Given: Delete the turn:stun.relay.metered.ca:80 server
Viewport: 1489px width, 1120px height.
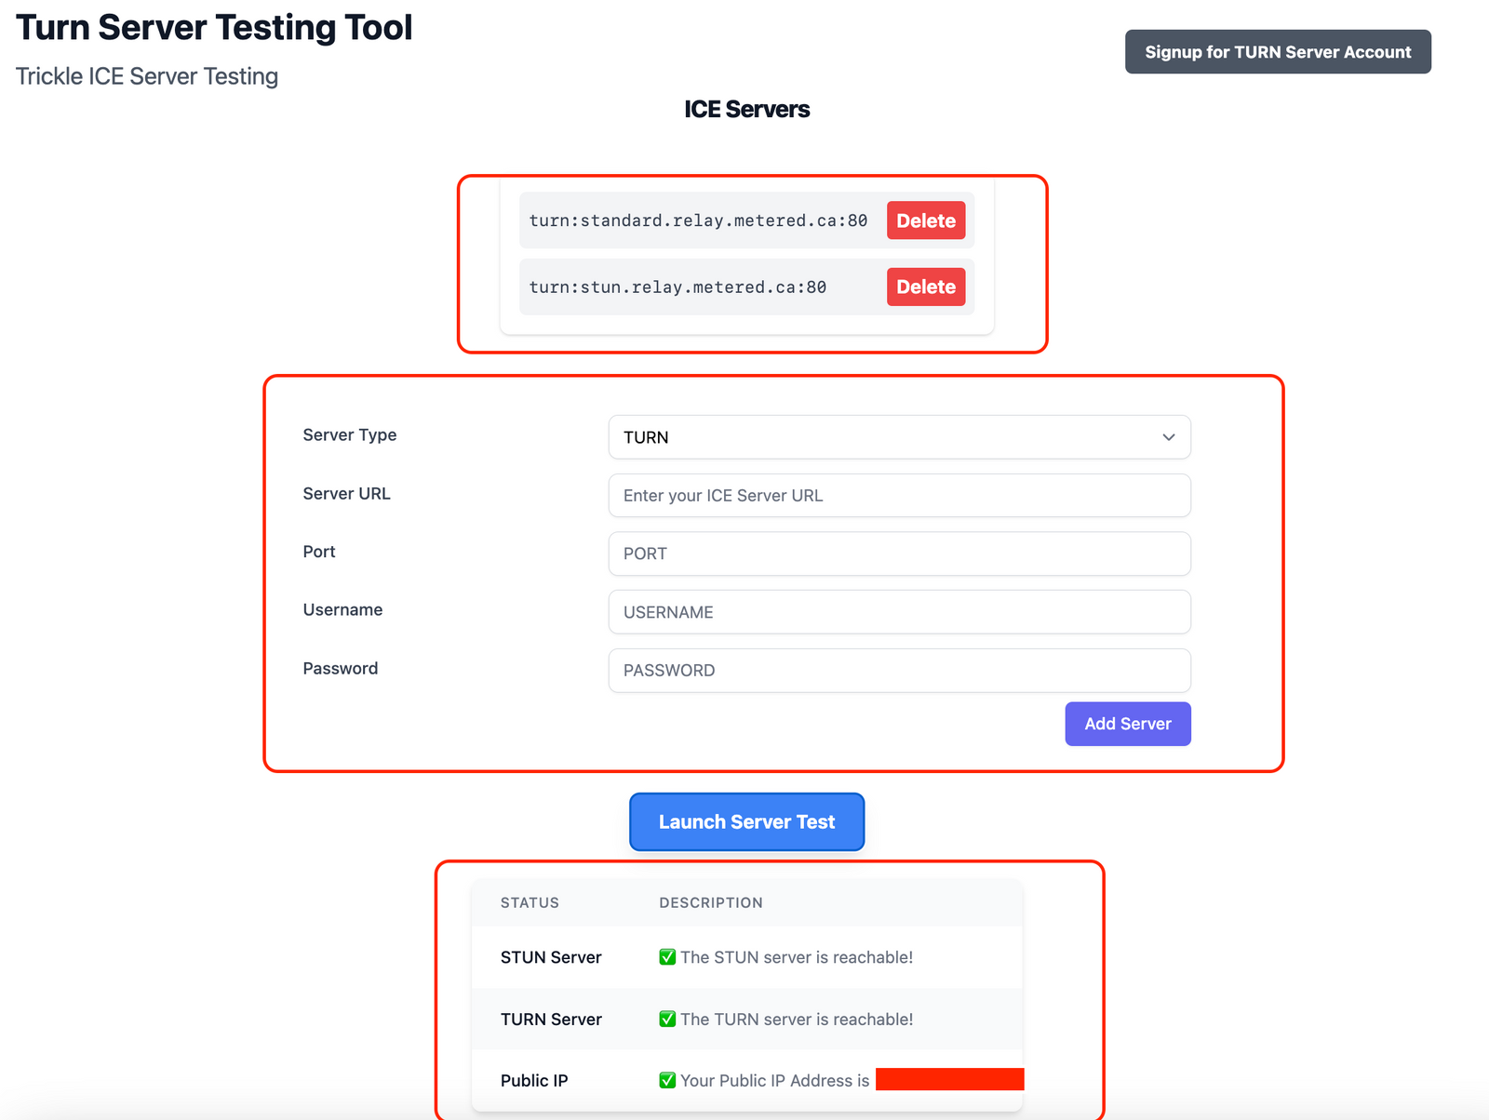Looking at the screenshot, I should point(925,287).
